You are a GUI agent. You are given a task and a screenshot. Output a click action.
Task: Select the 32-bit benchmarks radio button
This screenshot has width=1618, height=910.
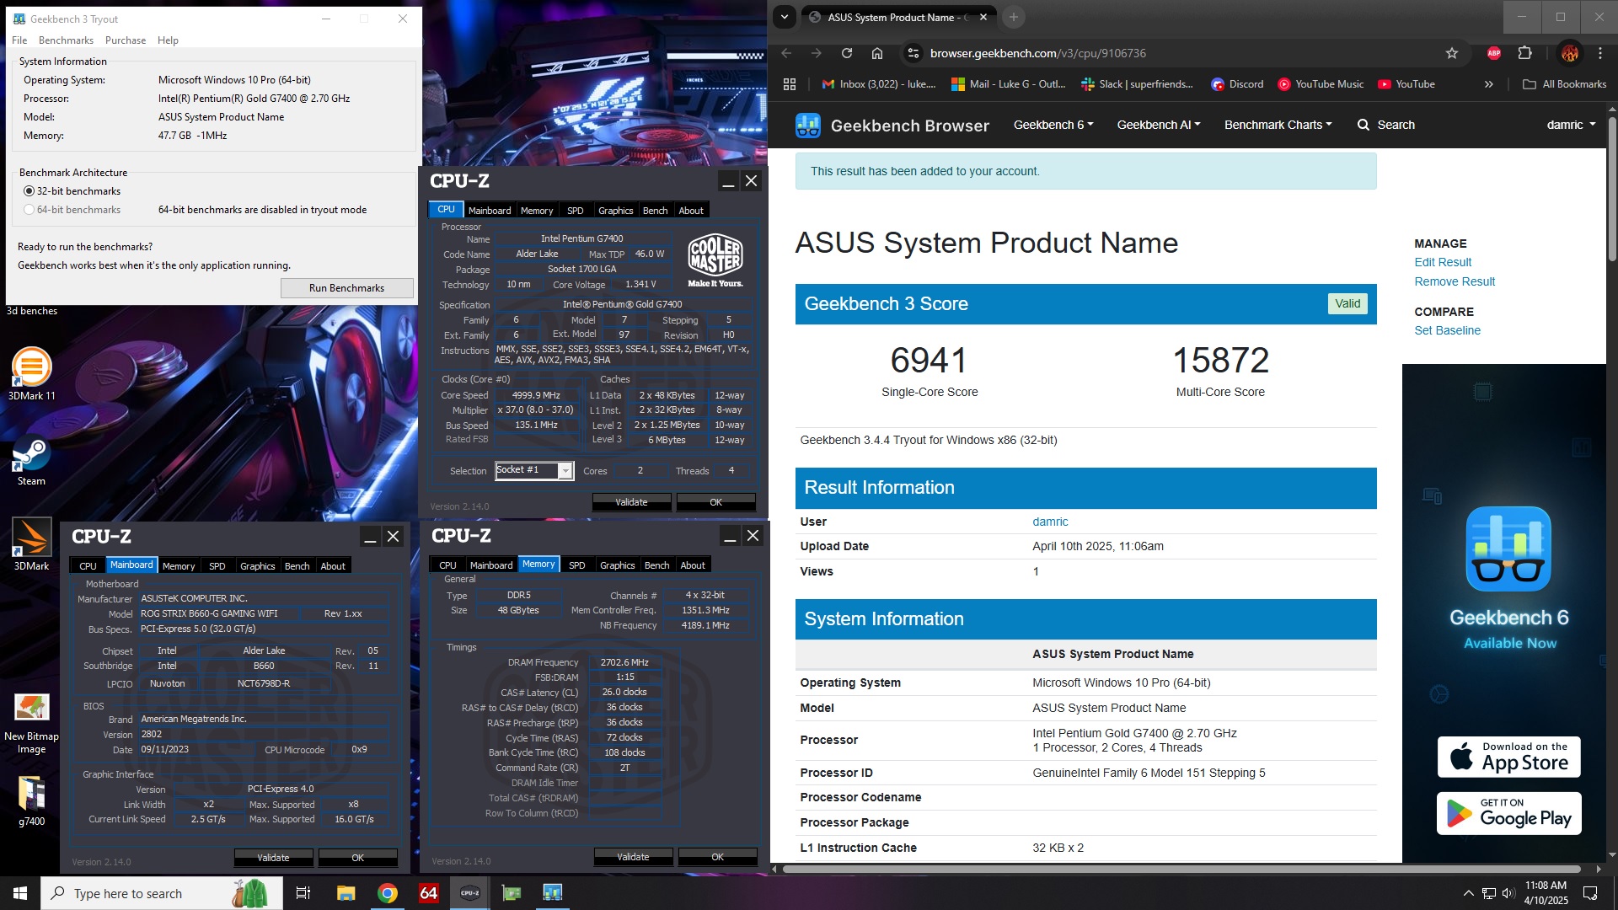point(29,191)
